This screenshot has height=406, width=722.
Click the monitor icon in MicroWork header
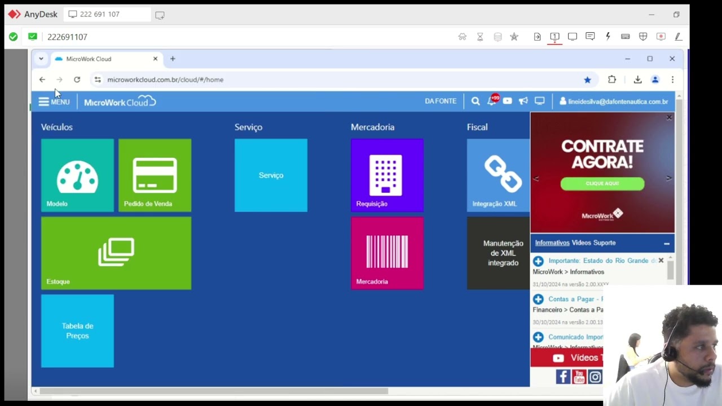pos(540,101)
